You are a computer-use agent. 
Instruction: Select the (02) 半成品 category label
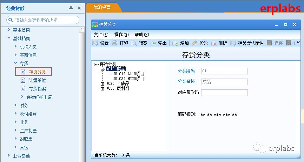118,83
